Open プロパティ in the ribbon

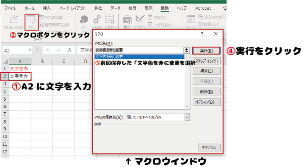point(157,17)
